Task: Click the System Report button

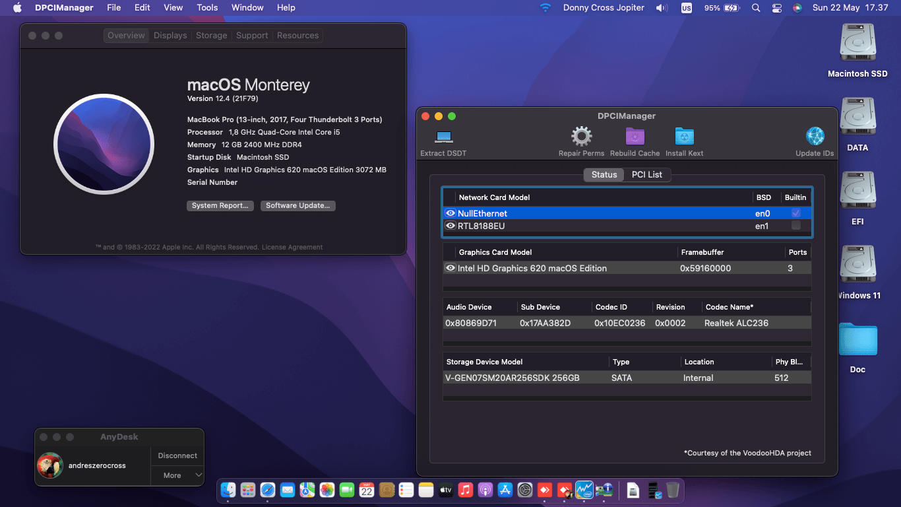Action: [x=220, y=206]
